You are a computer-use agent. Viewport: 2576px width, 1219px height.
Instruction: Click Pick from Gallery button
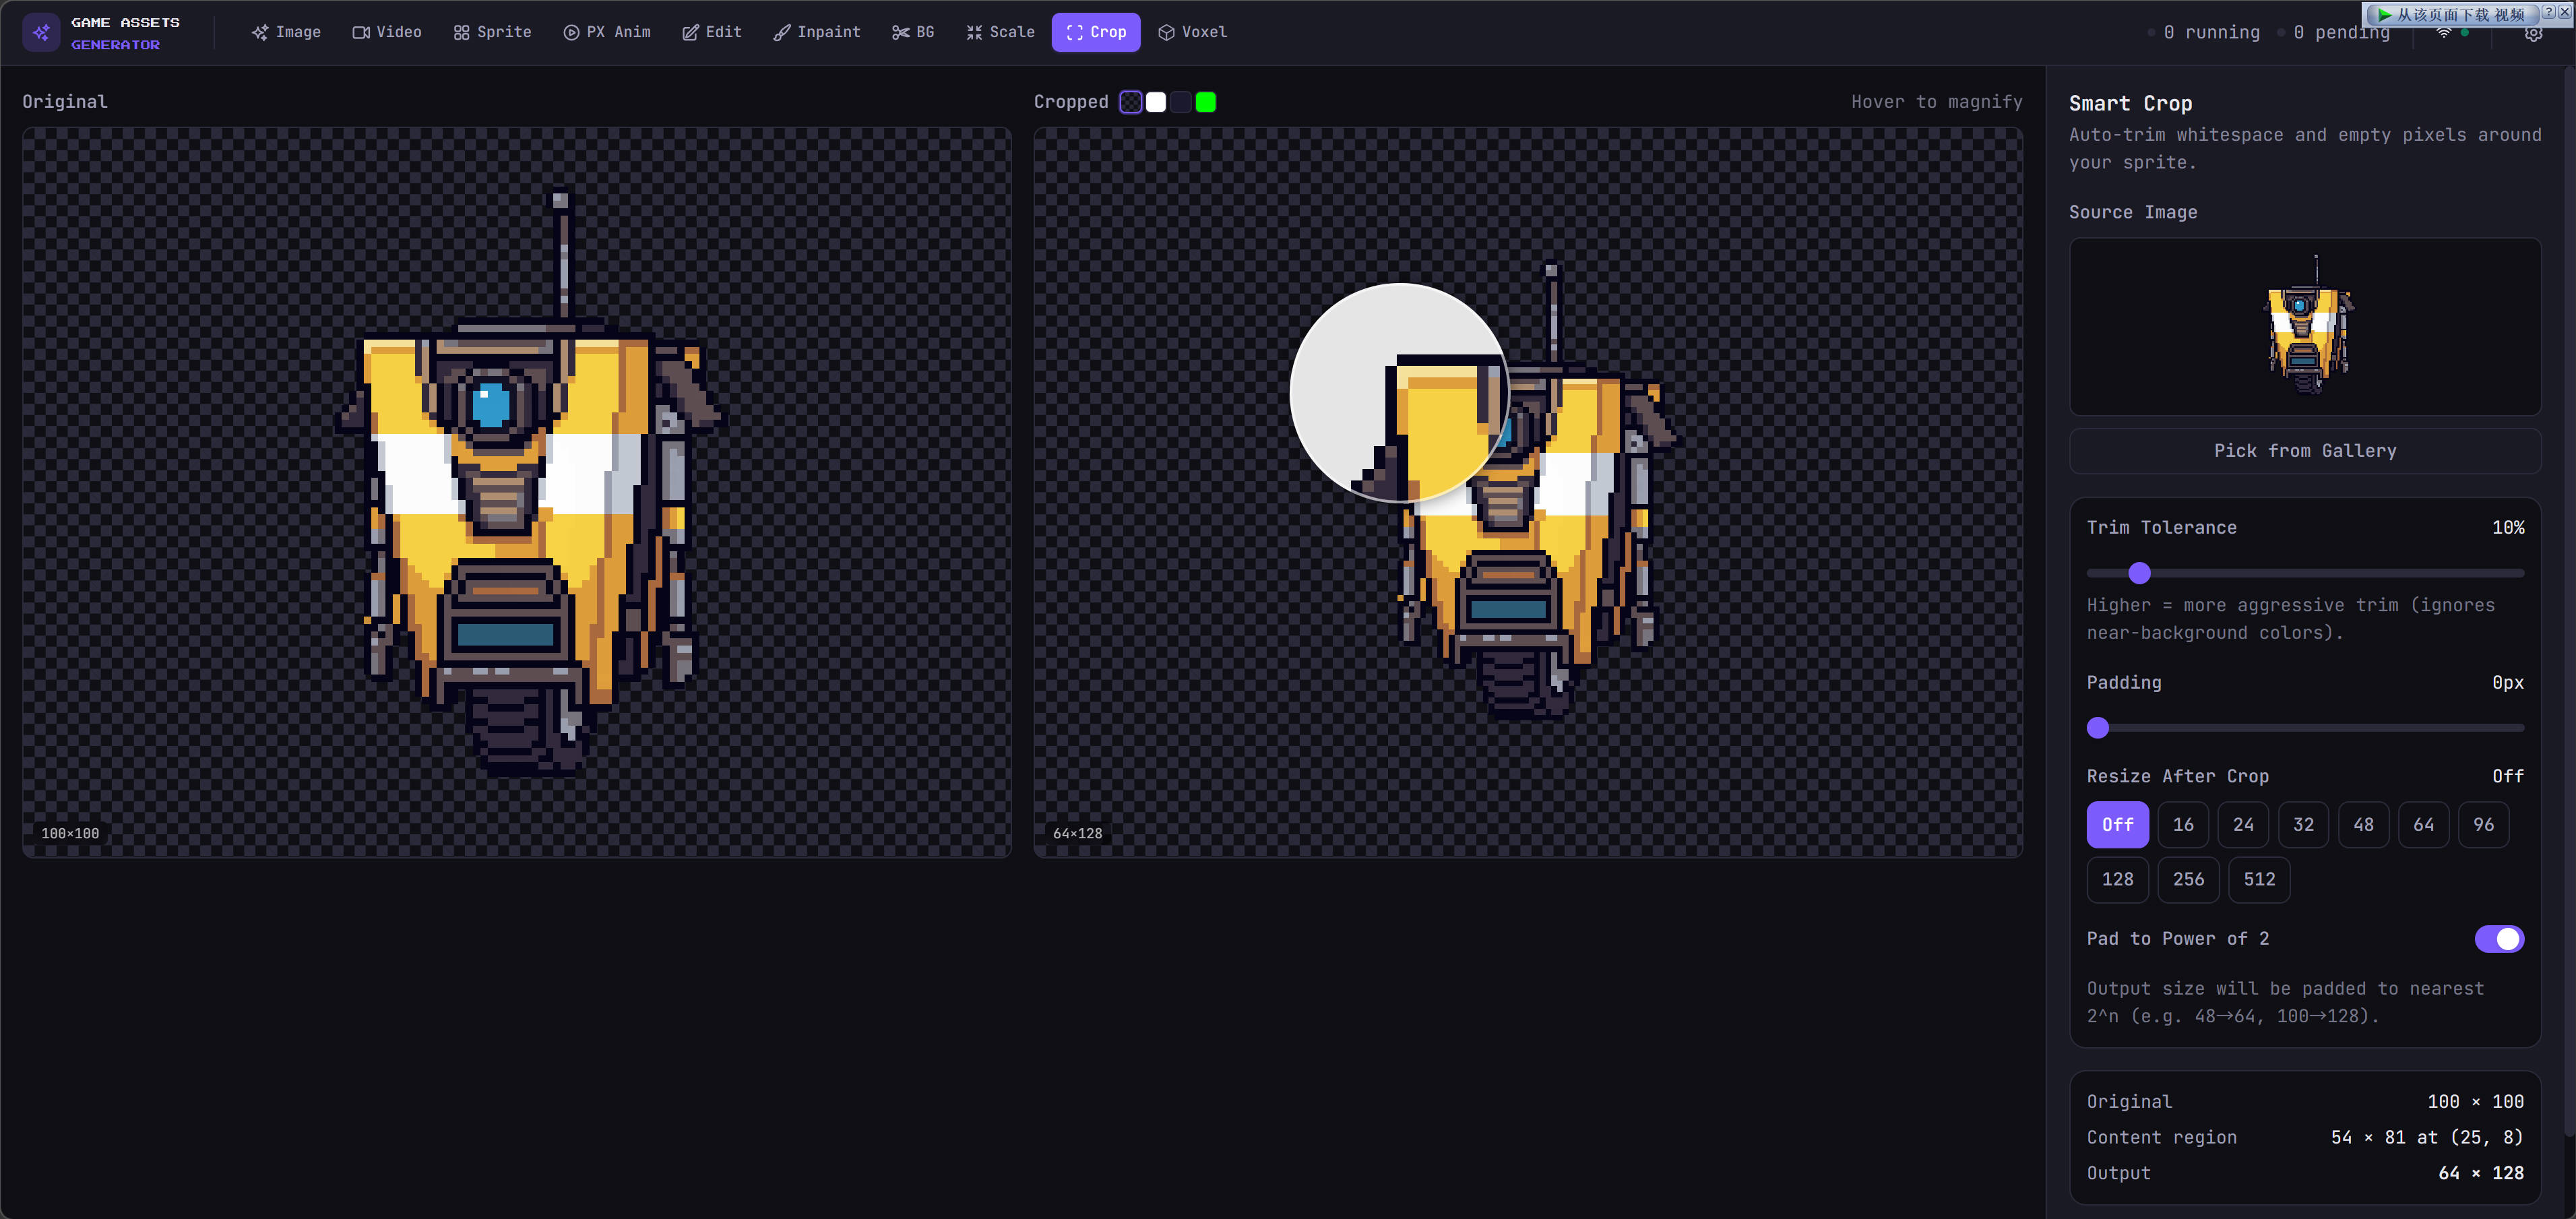tap(2304, 451)
